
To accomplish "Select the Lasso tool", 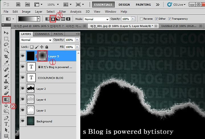I will coord(6,45).
